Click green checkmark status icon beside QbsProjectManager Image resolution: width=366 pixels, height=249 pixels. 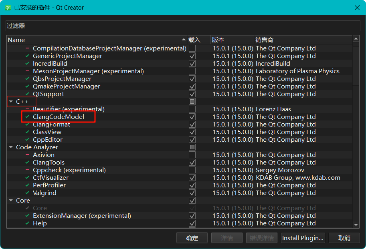27,79
